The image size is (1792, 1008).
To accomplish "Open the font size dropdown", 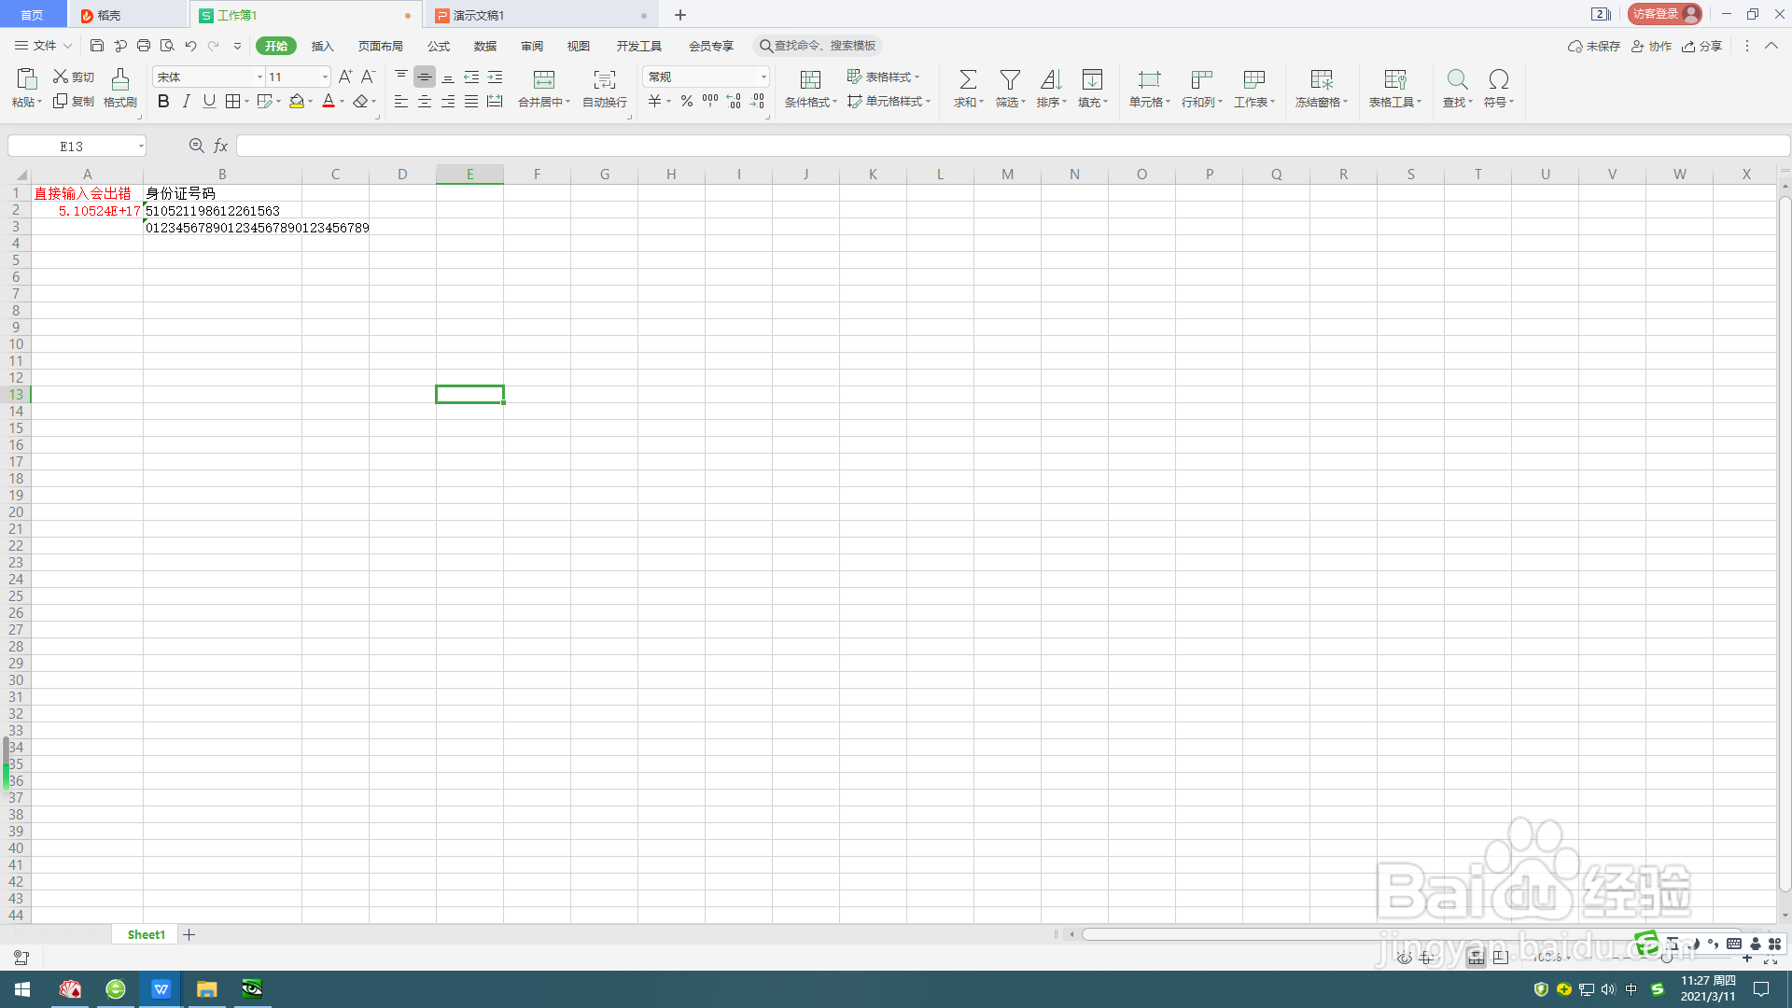I will [325, 77].
